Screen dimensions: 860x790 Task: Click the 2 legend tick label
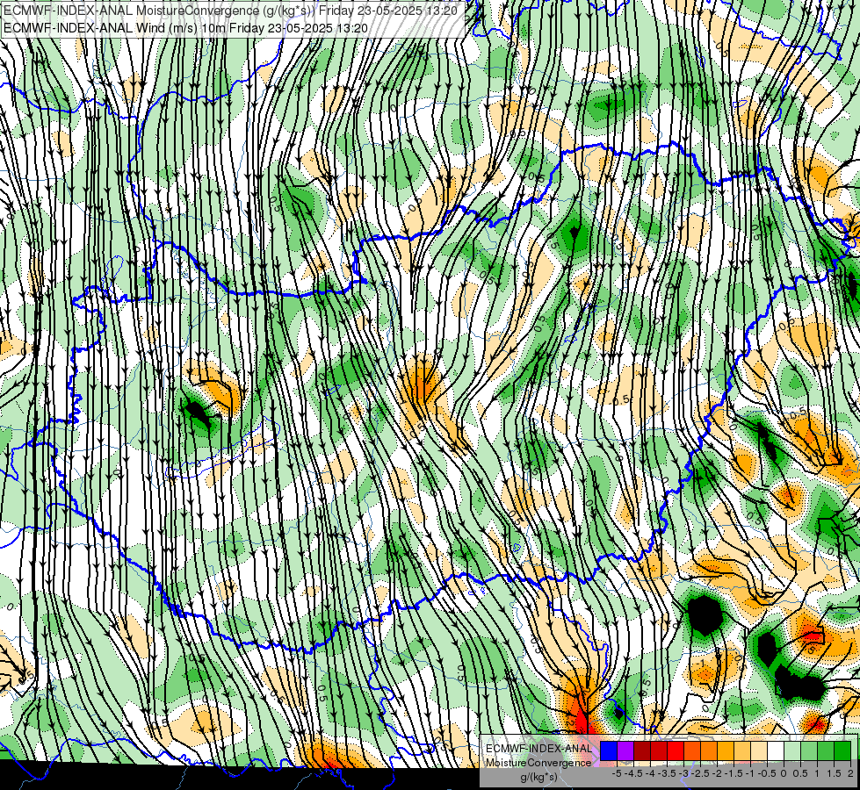pos(850,773)
